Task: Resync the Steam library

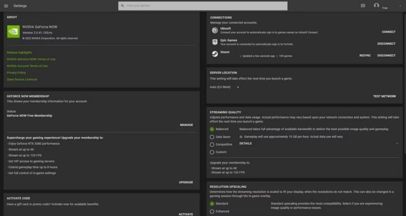Action: click(x=365, y=56)
